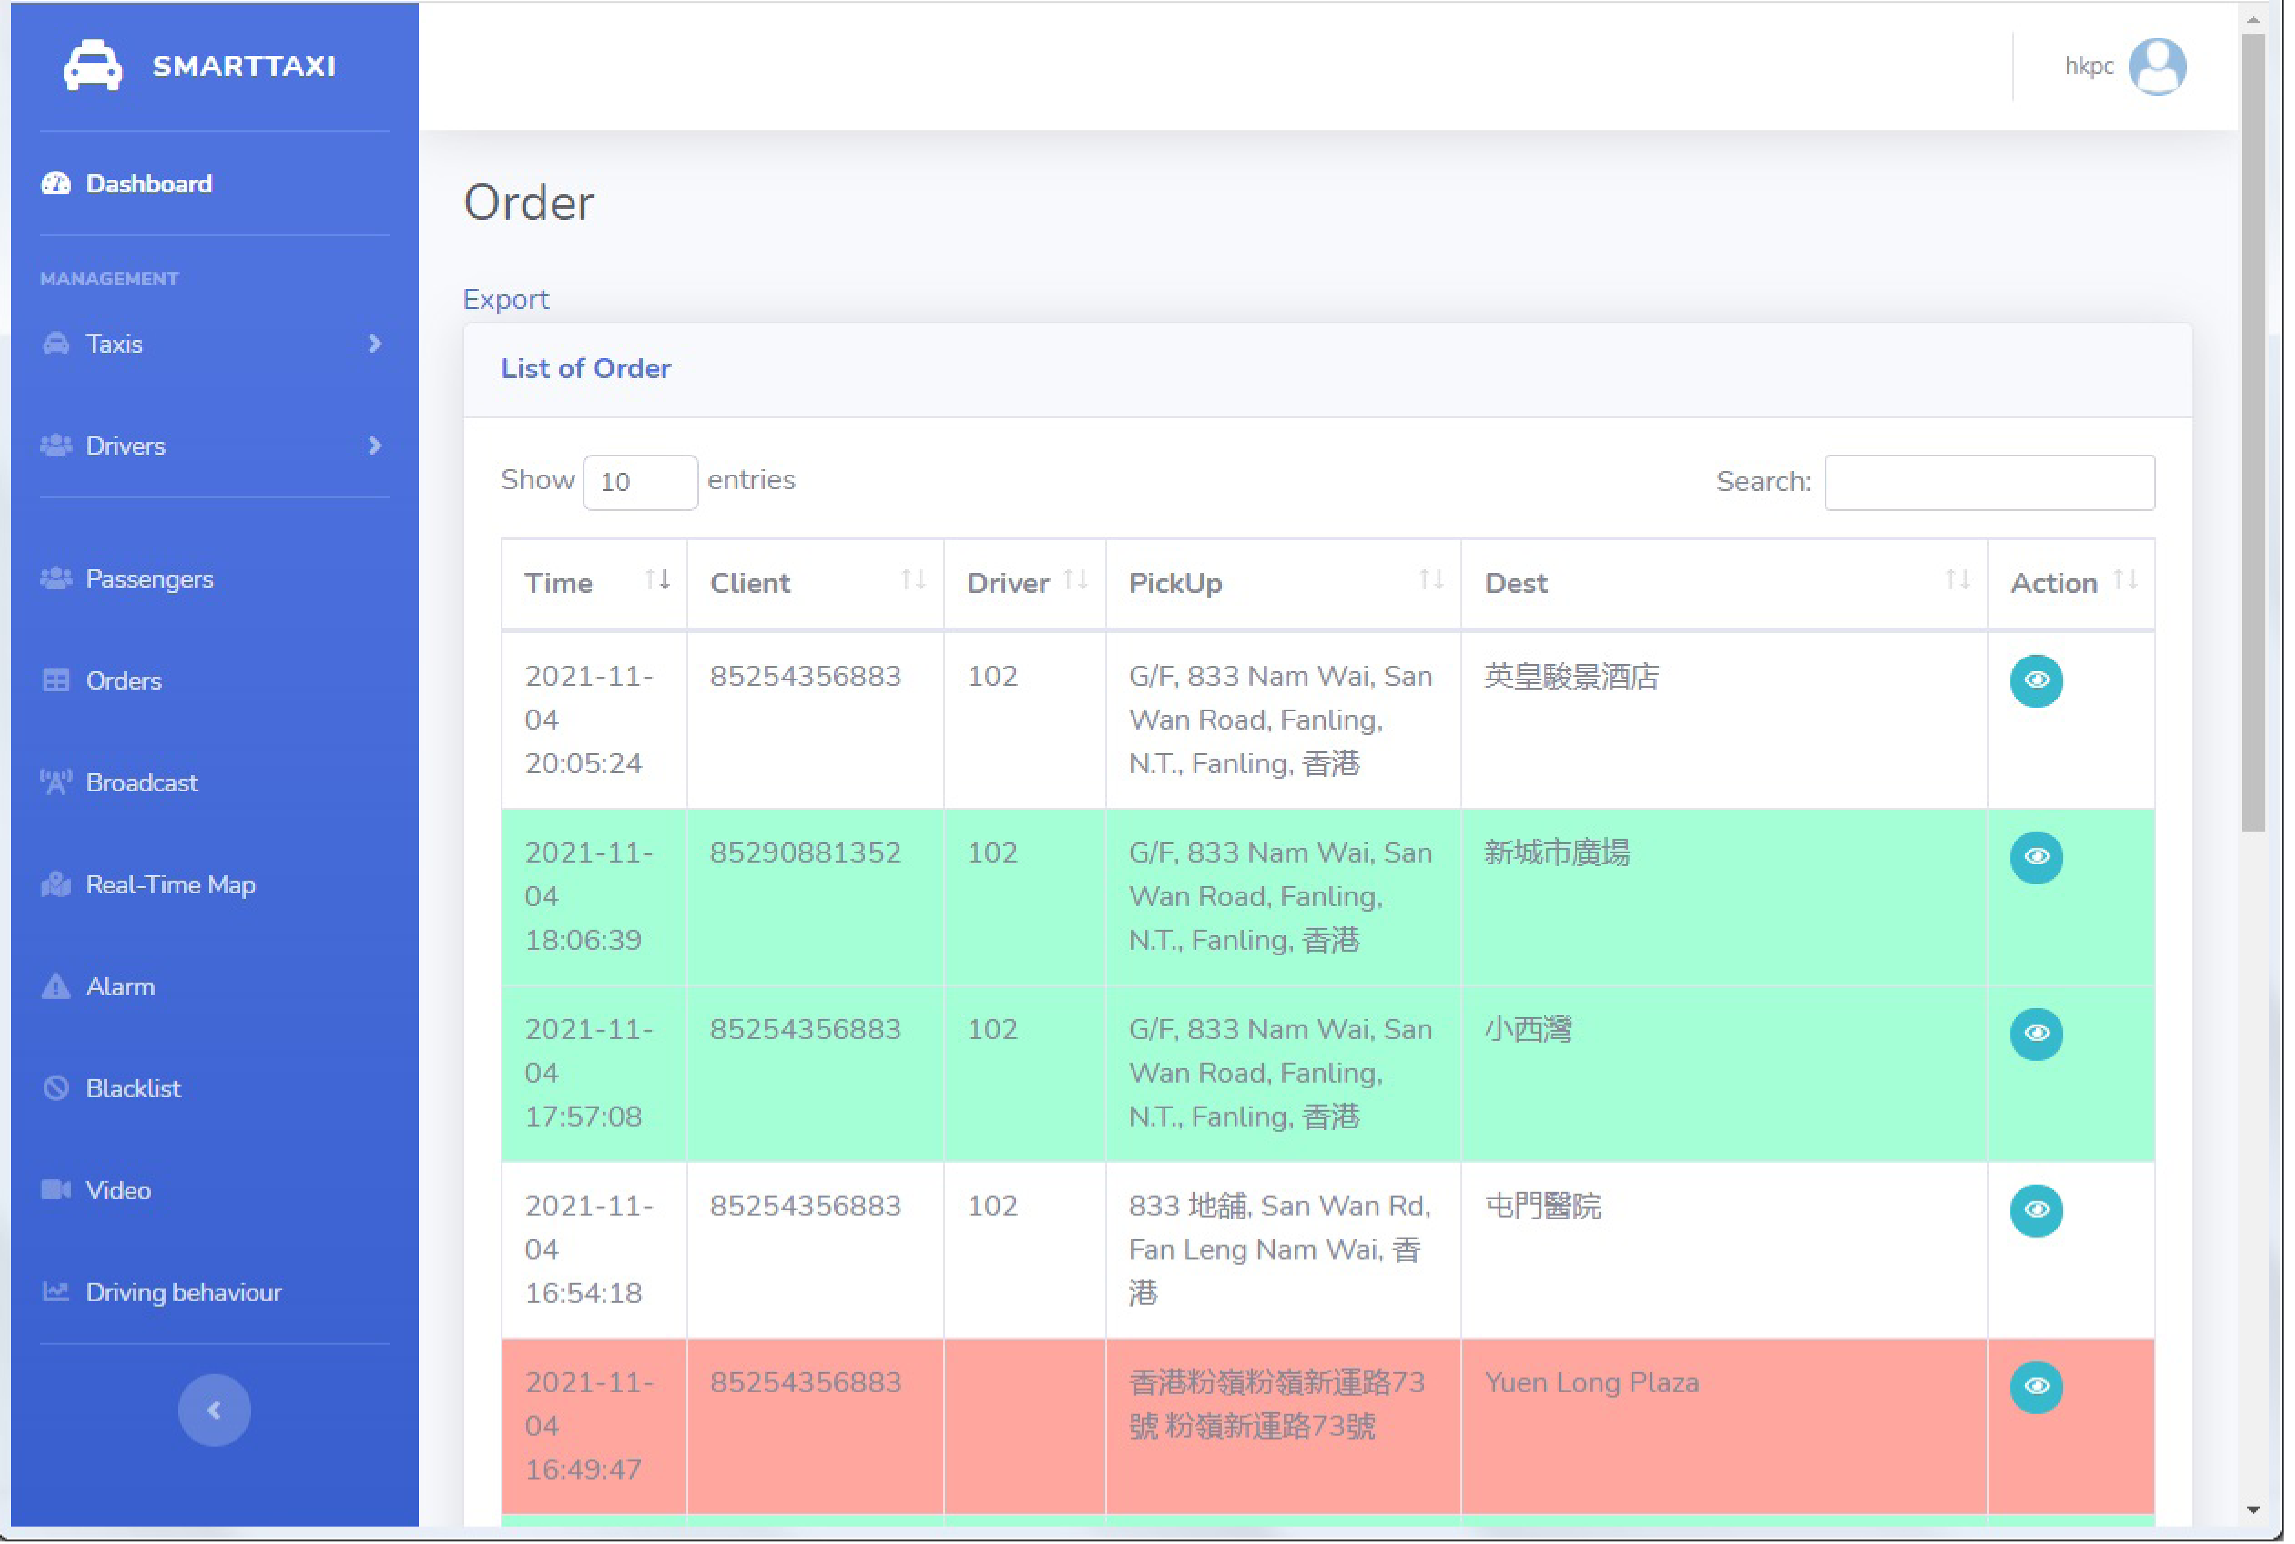Click the Drivers people icon in sidebar

coord(56,445)
